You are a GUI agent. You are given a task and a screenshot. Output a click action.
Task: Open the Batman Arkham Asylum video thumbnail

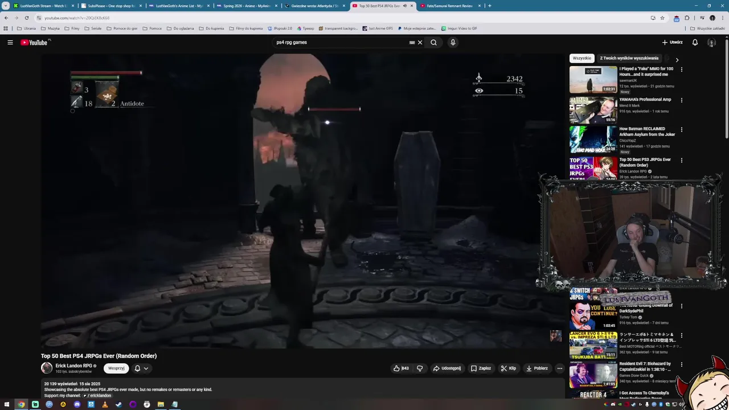(593, 140)
